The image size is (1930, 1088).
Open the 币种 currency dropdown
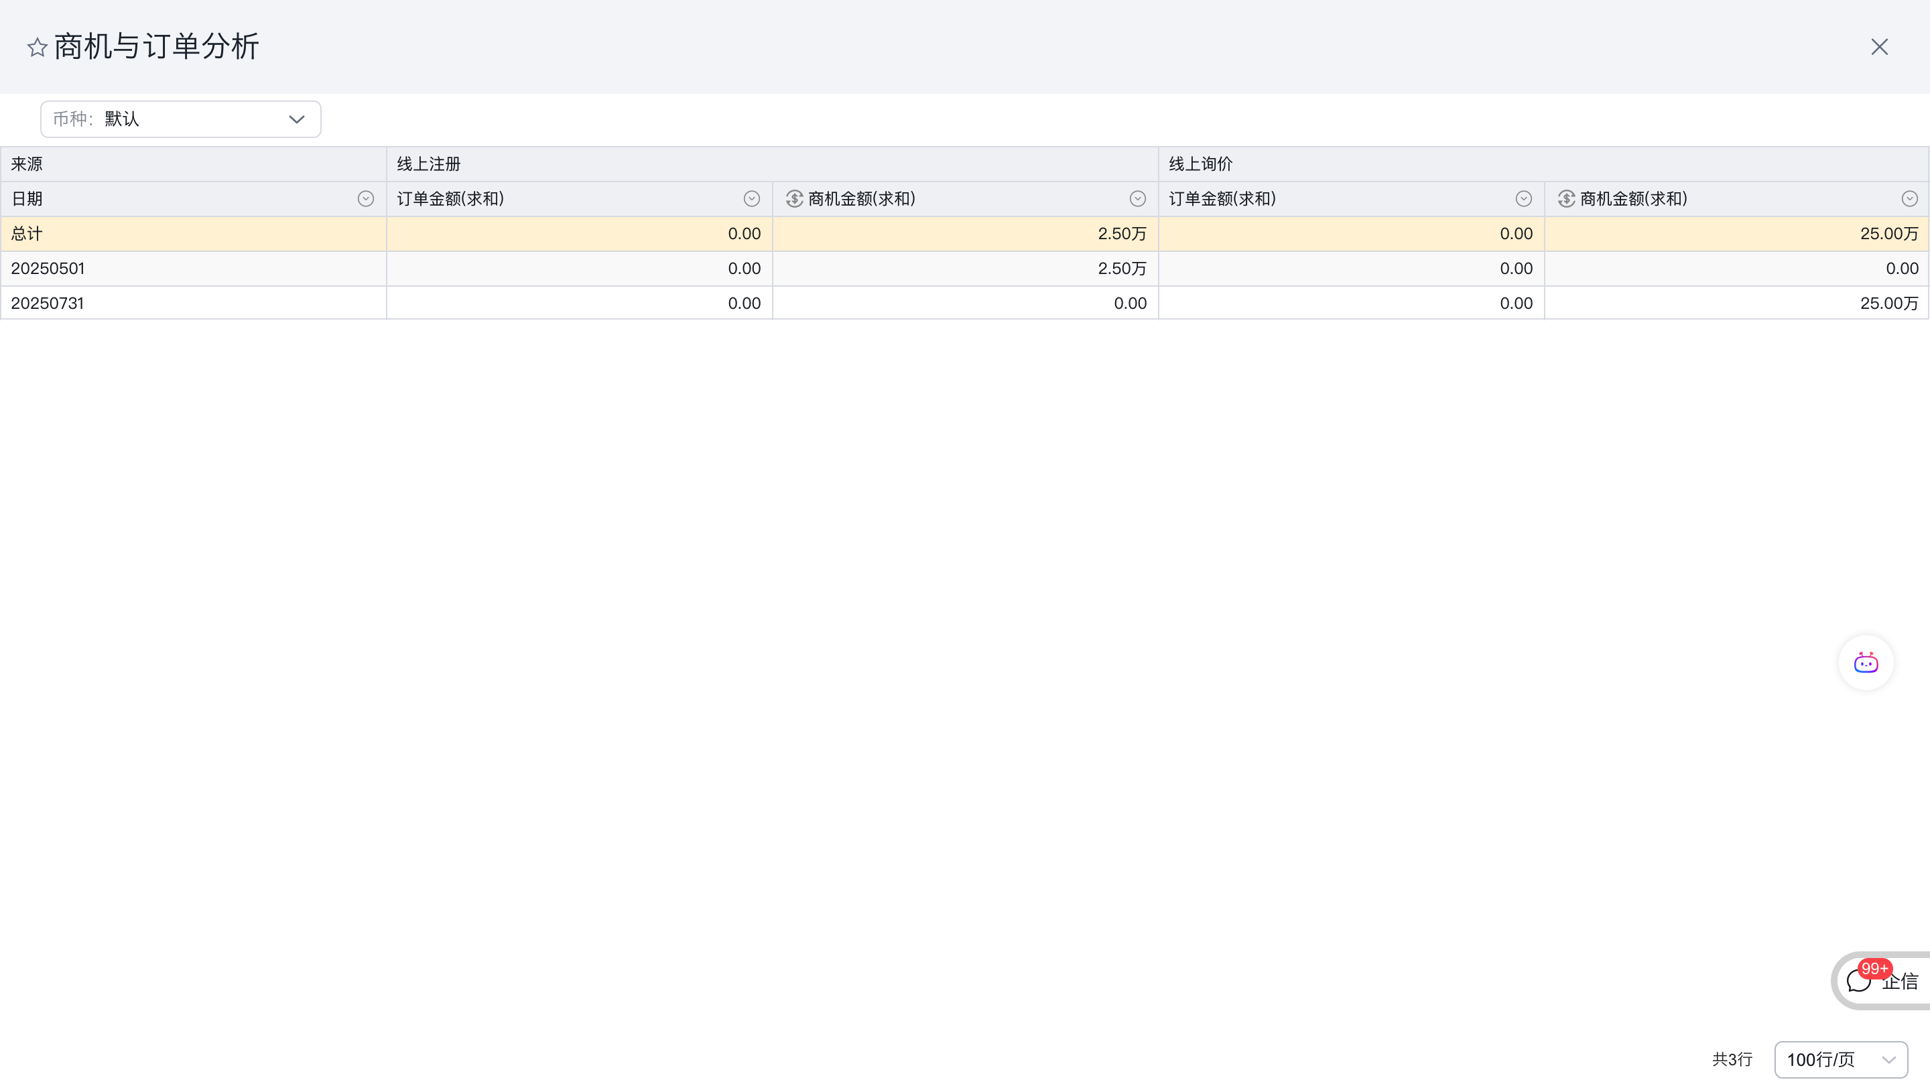point(180,119)
